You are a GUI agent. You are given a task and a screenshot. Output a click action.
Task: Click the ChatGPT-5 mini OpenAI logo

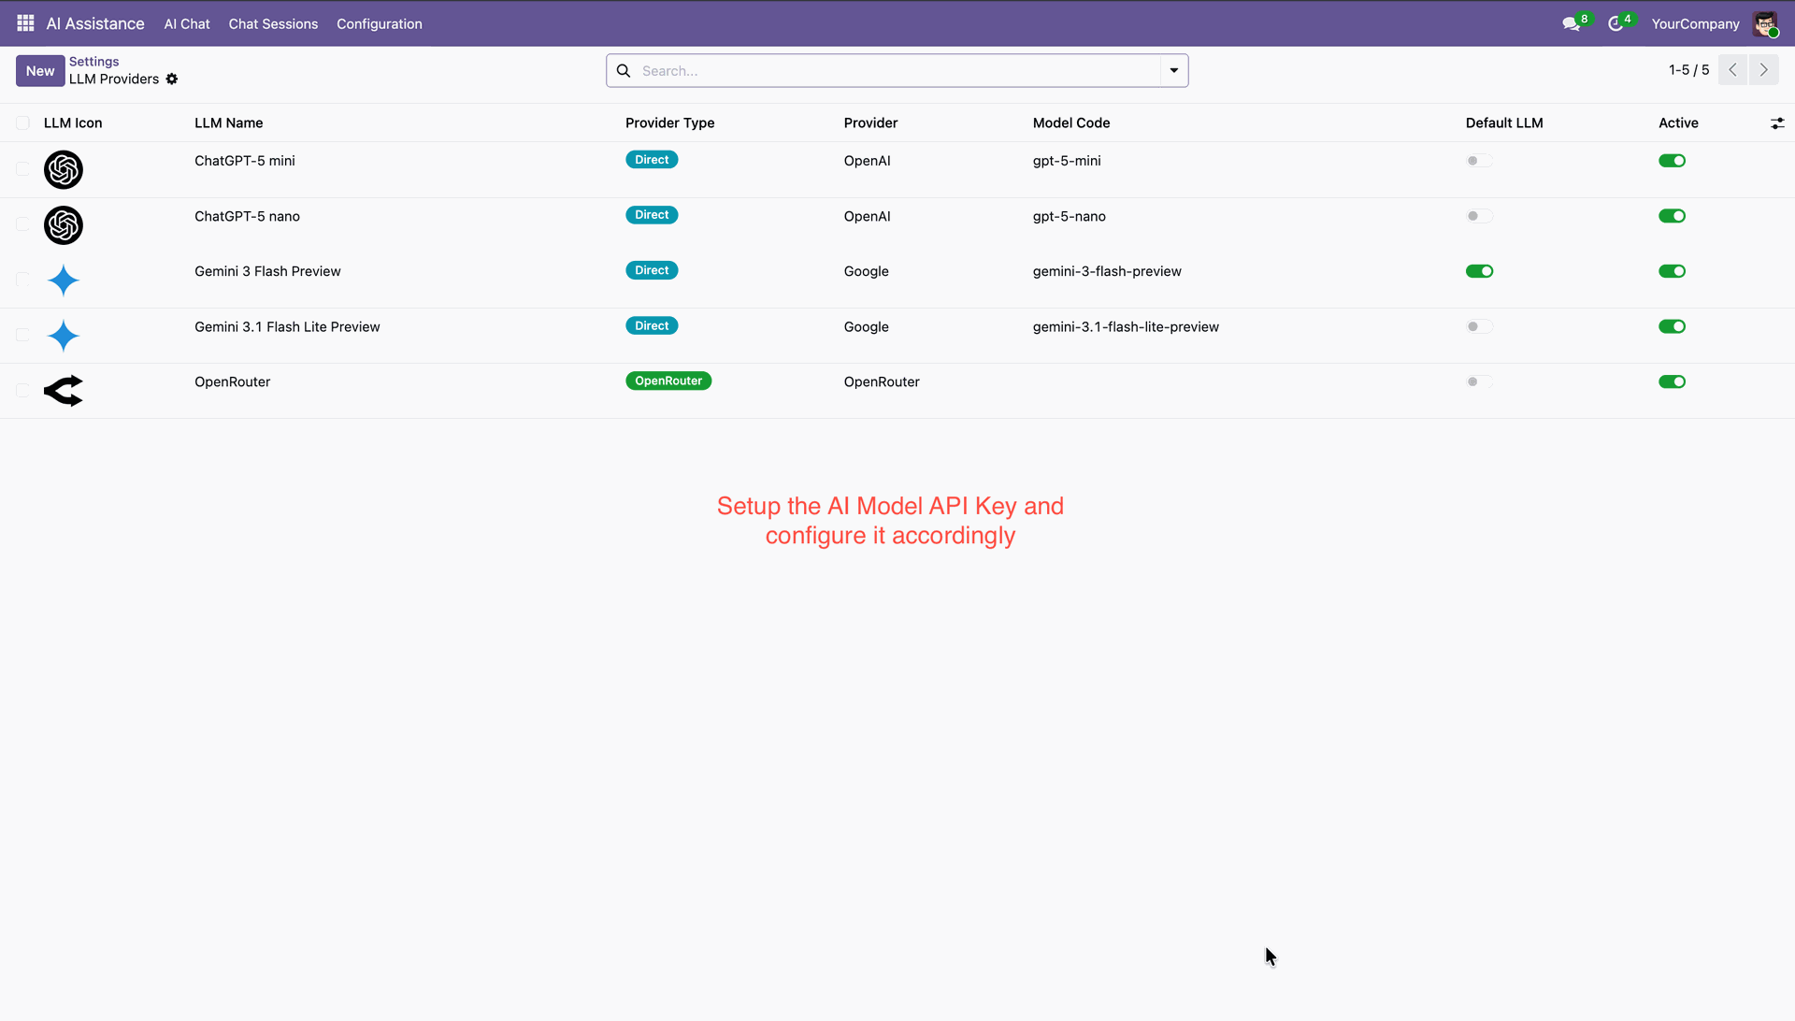pos(64,170)
